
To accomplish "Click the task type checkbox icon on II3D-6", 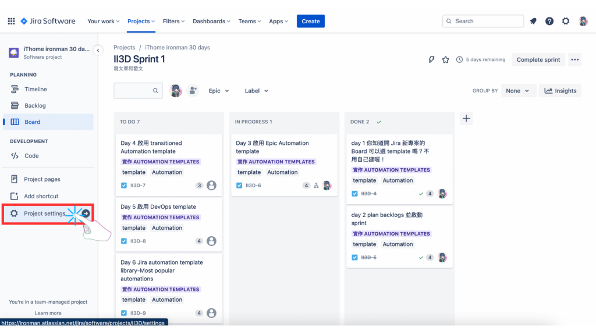I will tap(239, 186).
